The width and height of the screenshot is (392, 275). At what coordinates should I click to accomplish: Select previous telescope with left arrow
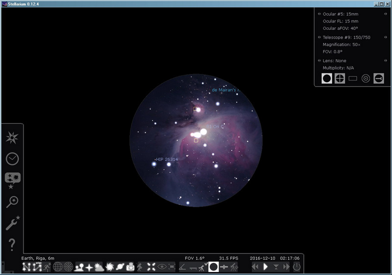pyautogui.click(x=319, y=37)
